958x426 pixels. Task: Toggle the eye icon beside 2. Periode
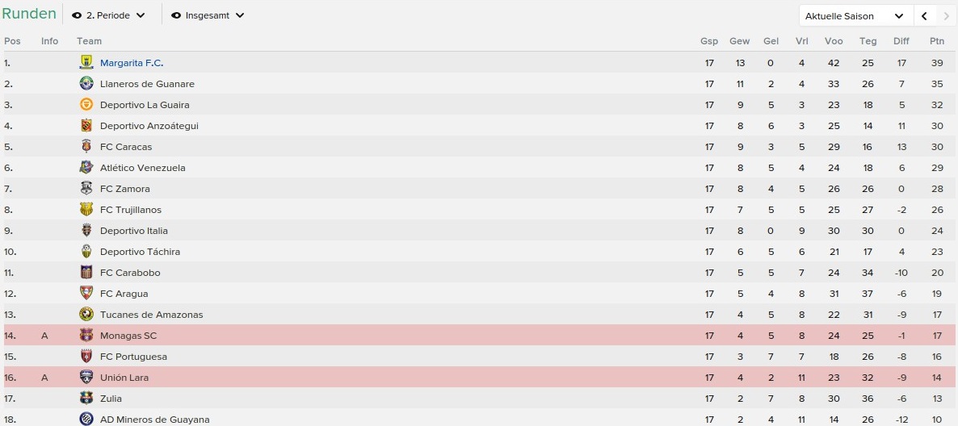point(77,16)
